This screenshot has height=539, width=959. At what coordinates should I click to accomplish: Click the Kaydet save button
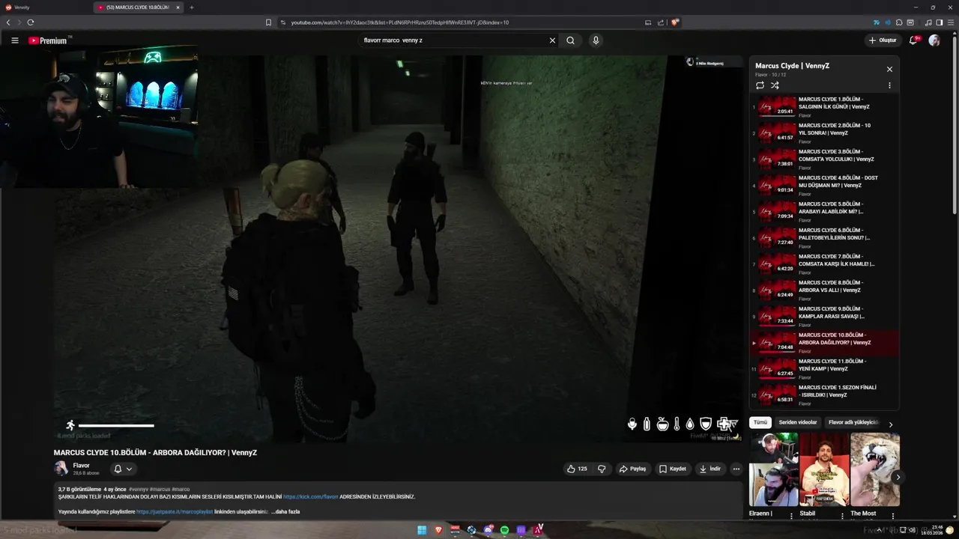[672, 469]
